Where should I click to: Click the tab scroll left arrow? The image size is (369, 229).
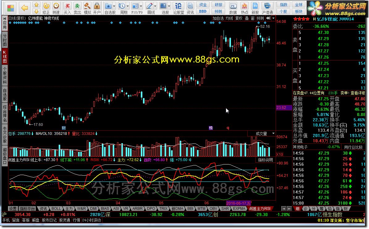[x=283, y=209]
